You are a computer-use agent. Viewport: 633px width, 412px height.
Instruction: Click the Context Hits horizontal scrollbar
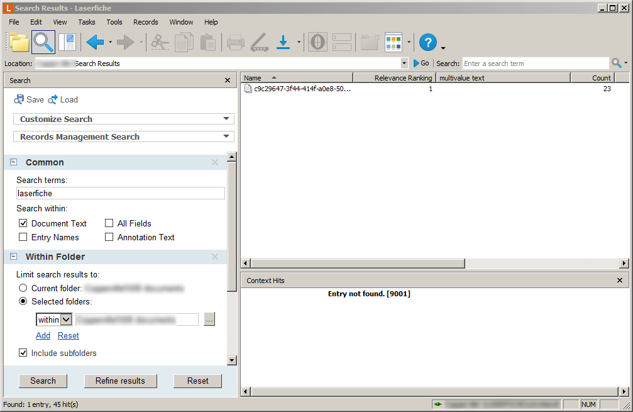[x=434, y=391]
